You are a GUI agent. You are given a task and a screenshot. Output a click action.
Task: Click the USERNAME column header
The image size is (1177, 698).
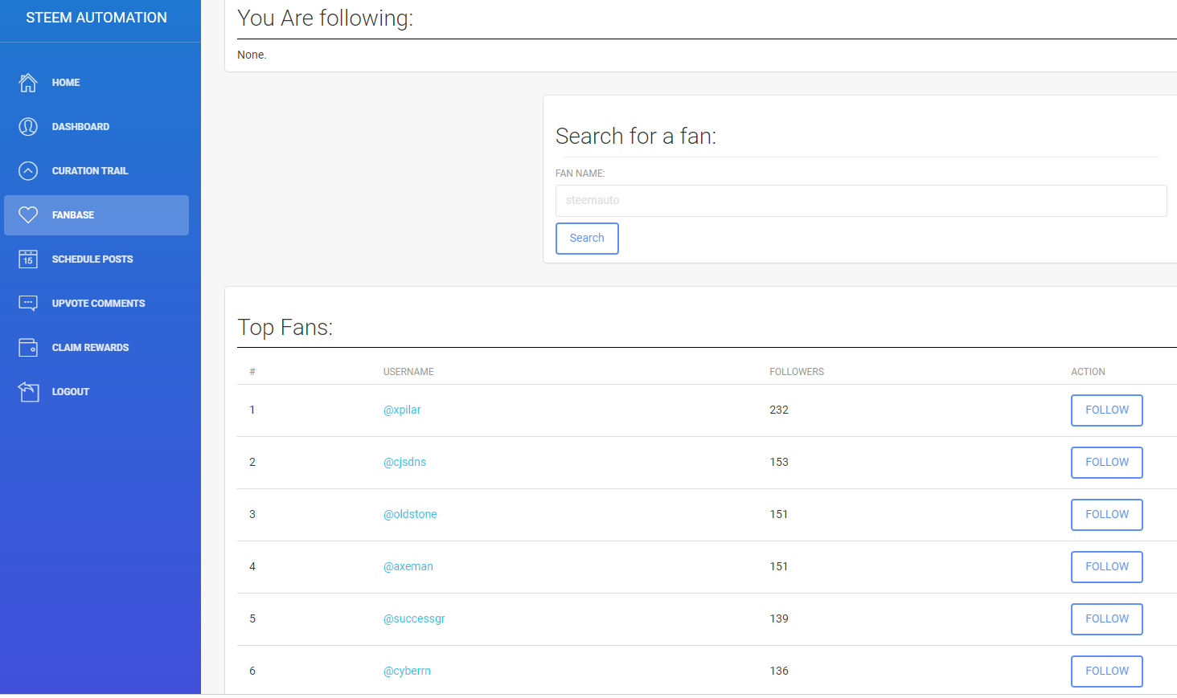pyautogui.click(x=408, y=372)
